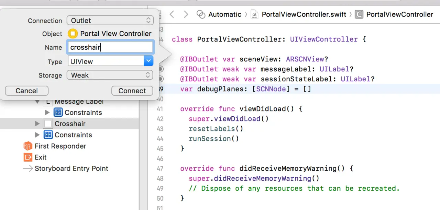Click the super.viewDidLoad() call
Image resolution: width=440 pixels, height=210 pixels.
pos(229,119)
